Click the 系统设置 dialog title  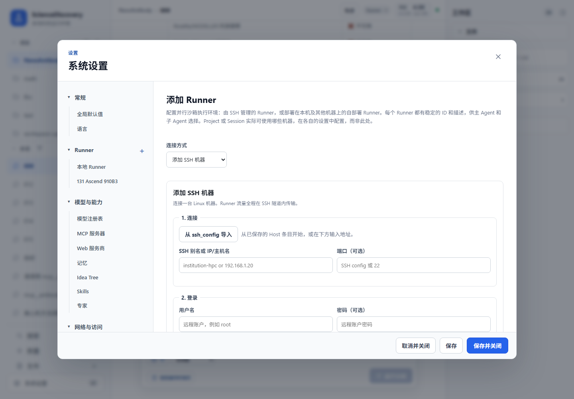[x=88, y=66]
